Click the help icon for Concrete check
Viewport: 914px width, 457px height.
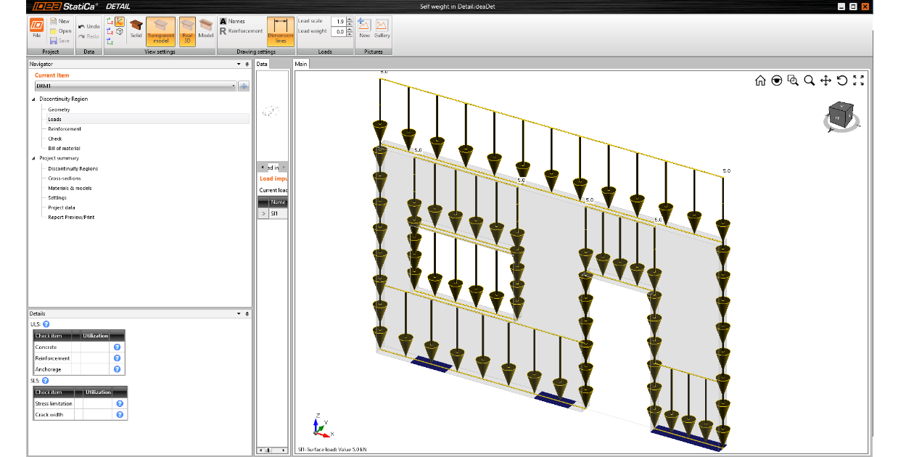pos(117,347)
